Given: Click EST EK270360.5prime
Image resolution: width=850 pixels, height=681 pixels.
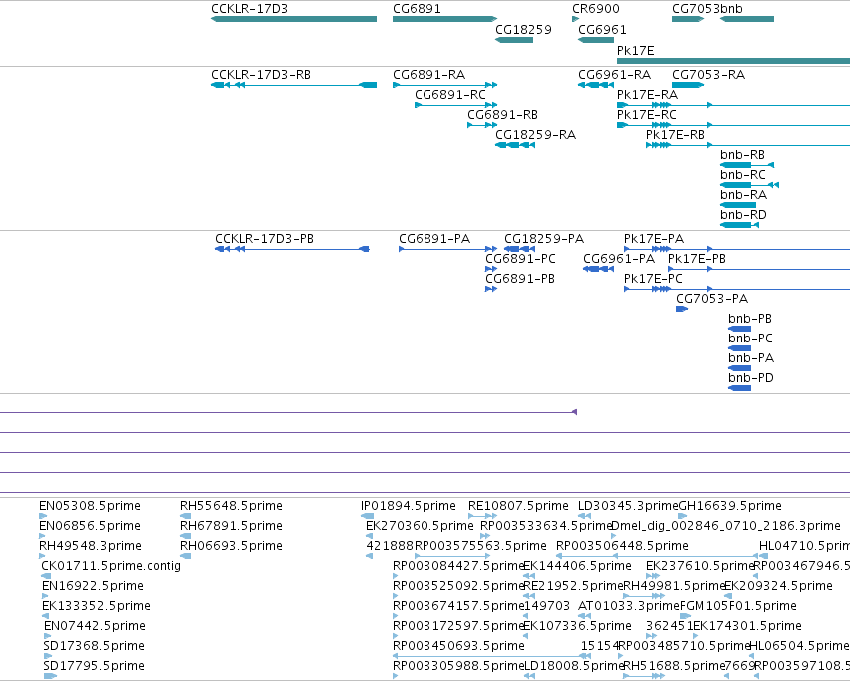Looking at the screenshot, I should coord(370,536).
